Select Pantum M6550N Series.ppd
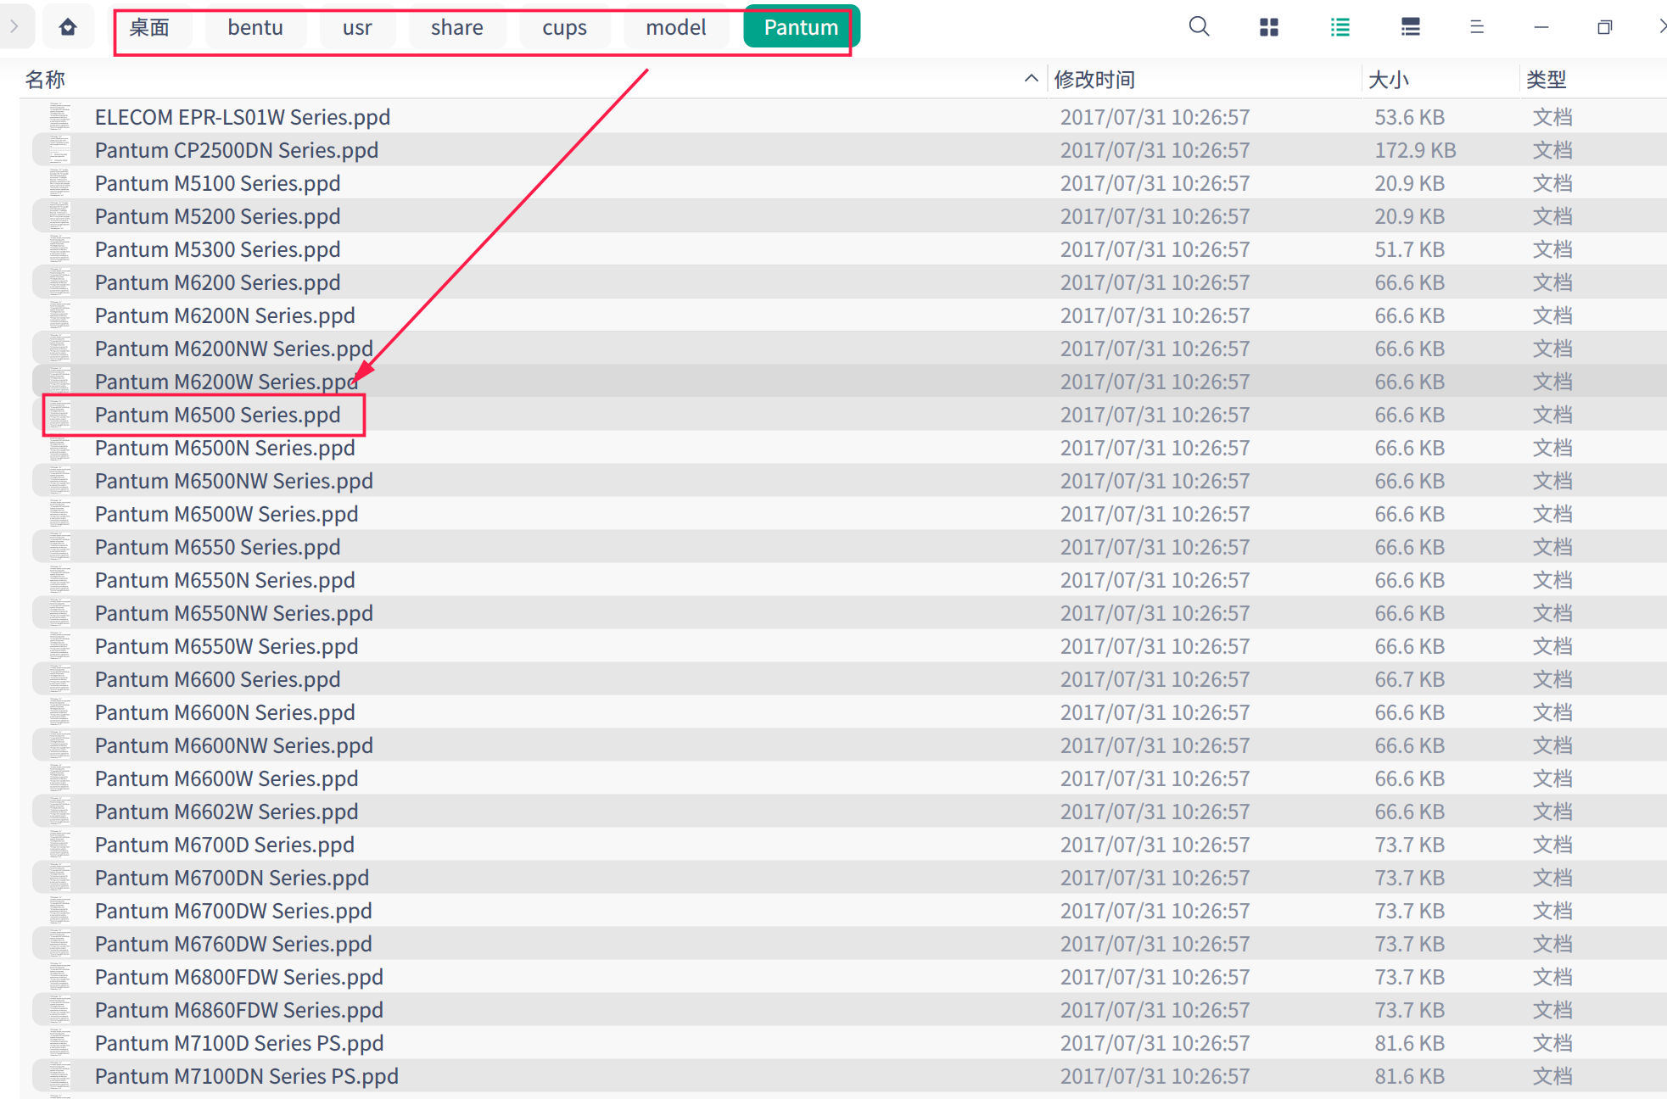This screenshot has height=1099, width=1667. tap(225, 580)
